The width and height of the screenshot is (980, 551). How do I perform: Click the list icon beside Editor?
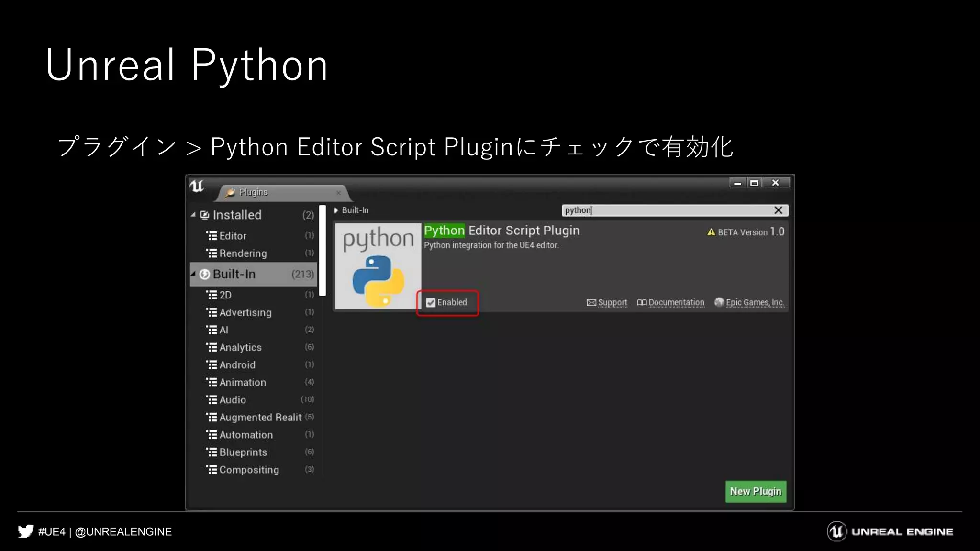click(x=212, y=235)
